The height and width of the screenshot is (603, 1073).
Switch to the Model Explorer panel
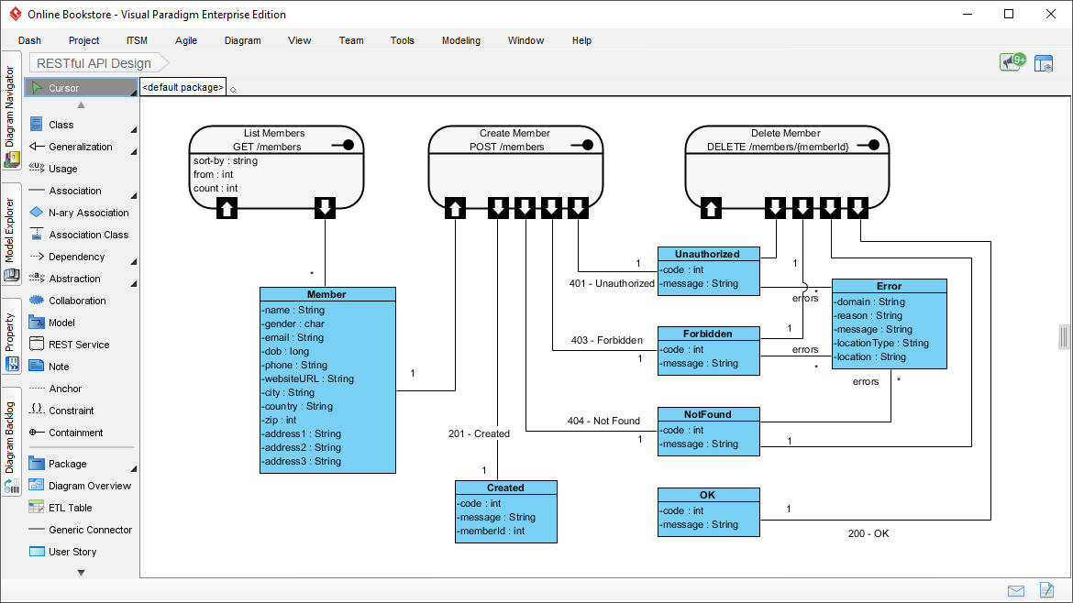click(12, 229)
